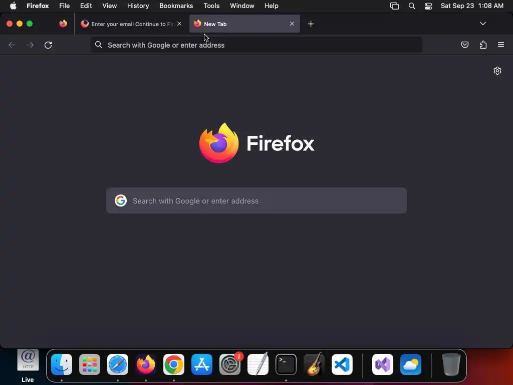Click the address bar search field
This screenshot has height=385, width=513.
(256, 45)
